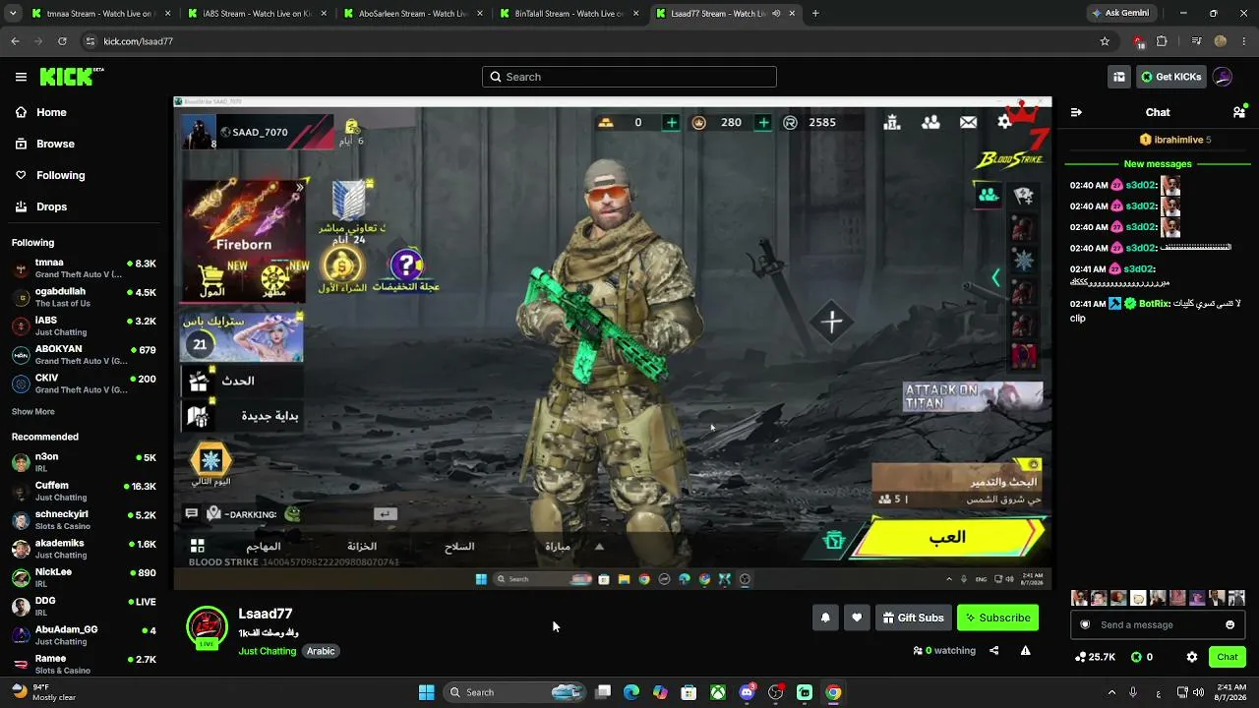Expand Following list with Show More

[x=33, y=412]
